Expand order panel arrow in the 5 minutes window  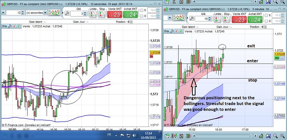pos(187,18)
